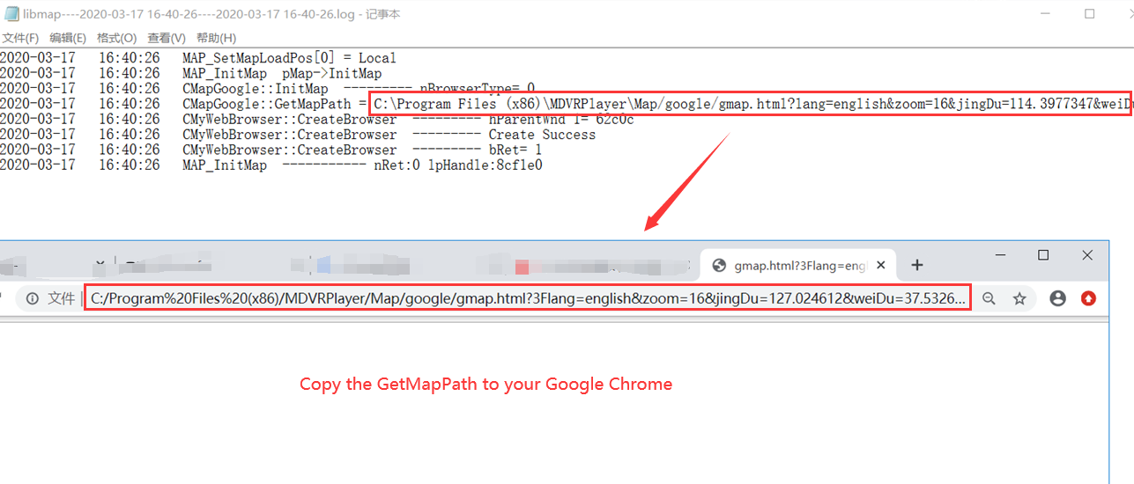Close the Chrome window
The height and width of the screenshot is (484, 1134).
pyautogui.click(x=1087, y=255)
